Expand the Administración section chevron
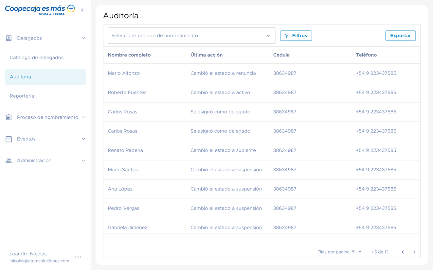 (83, 160)
